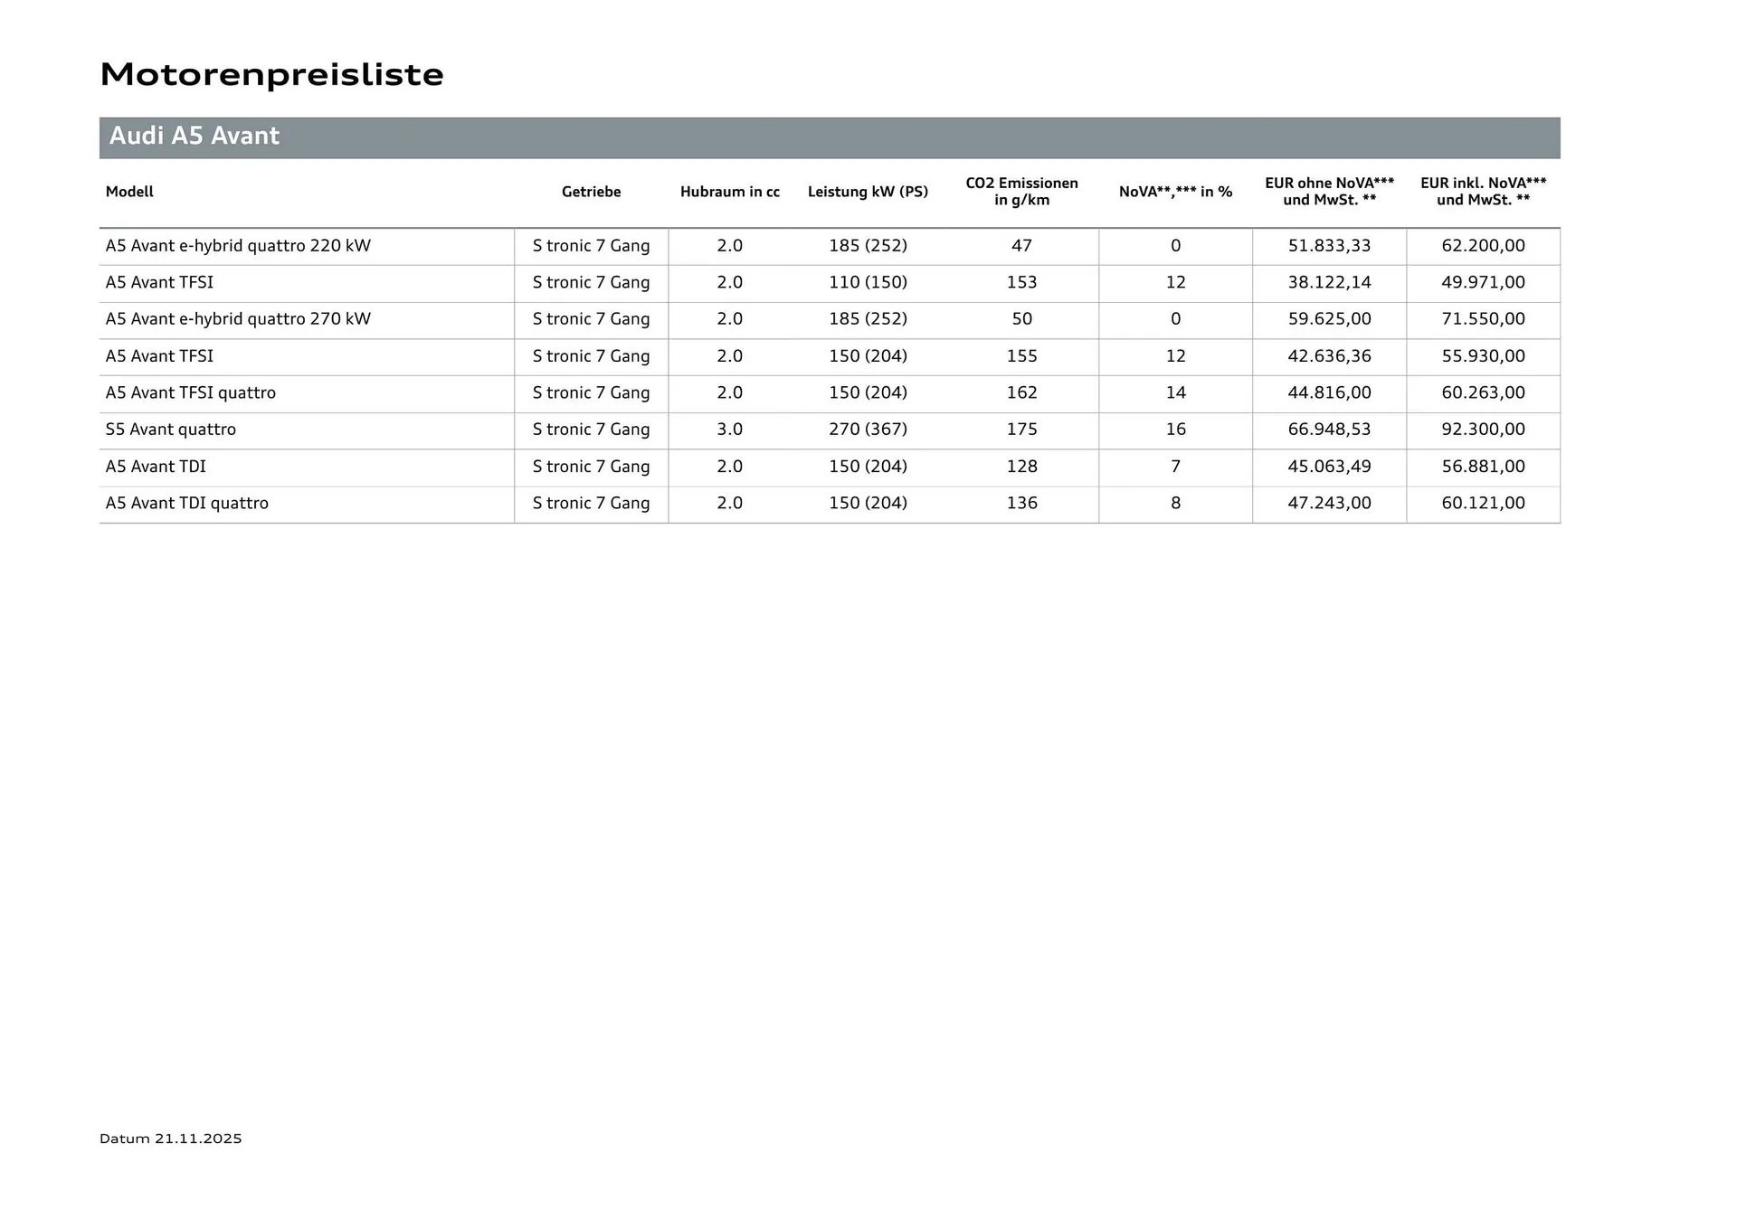1737x1228 pixels.
Task: Select the A5 Avant e-hybrid quattro 220 kW row
Action: (238, 246)
